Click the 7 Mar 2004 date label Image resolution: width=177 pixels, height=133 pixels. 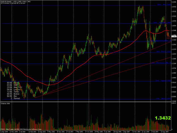[79, 132]
